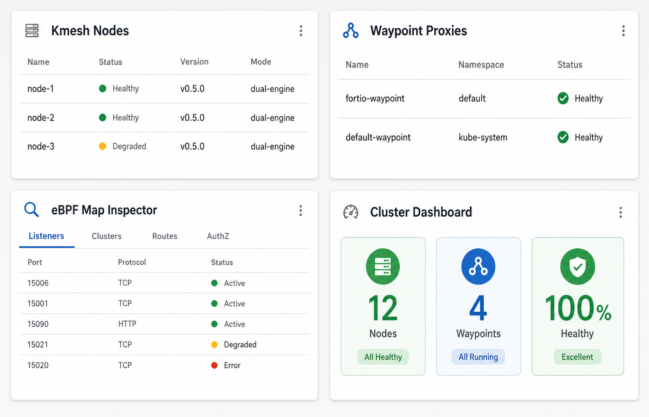Click the Version column header in Kmesh Nodes

[x=194, y=62]
